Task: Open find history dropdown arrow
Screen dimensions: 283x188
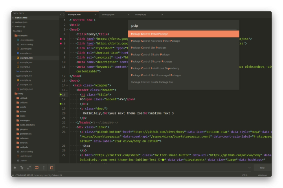Action: point(250,168)
